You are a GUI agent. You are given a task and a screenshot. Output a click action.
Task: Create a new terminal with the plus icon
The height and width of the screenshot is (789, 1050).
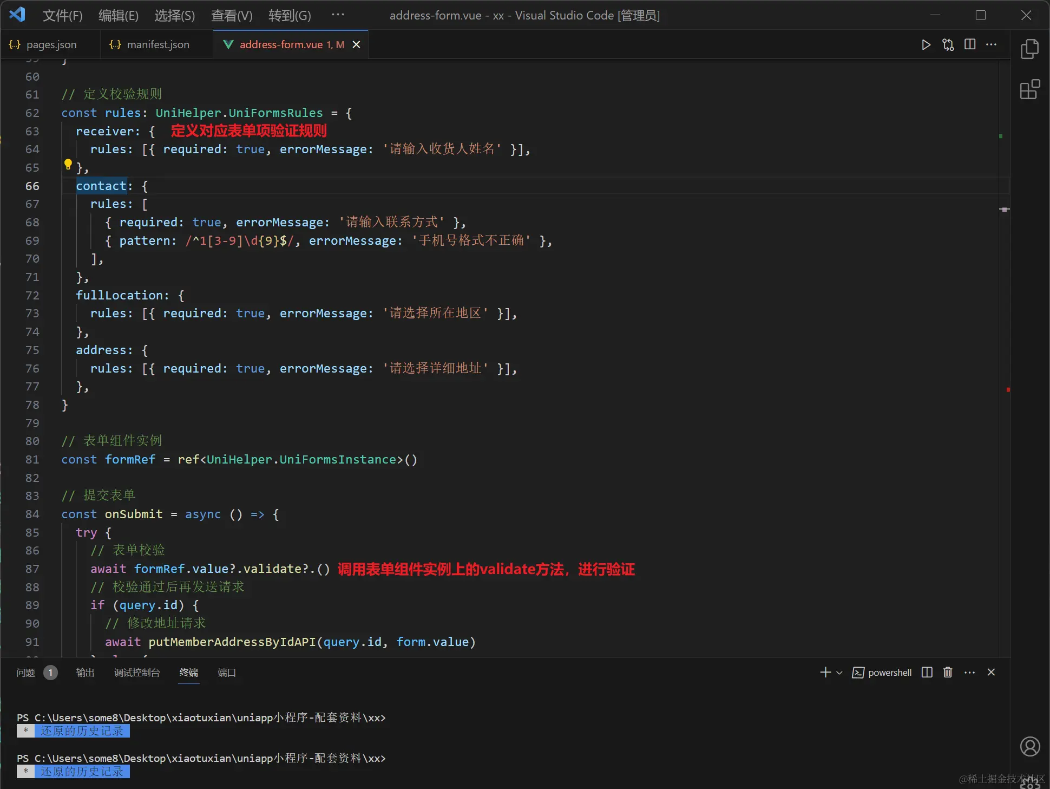(x=825, y=672)
